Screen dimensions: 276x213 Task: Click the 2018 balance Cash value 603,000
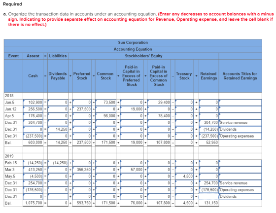point(33,142)
